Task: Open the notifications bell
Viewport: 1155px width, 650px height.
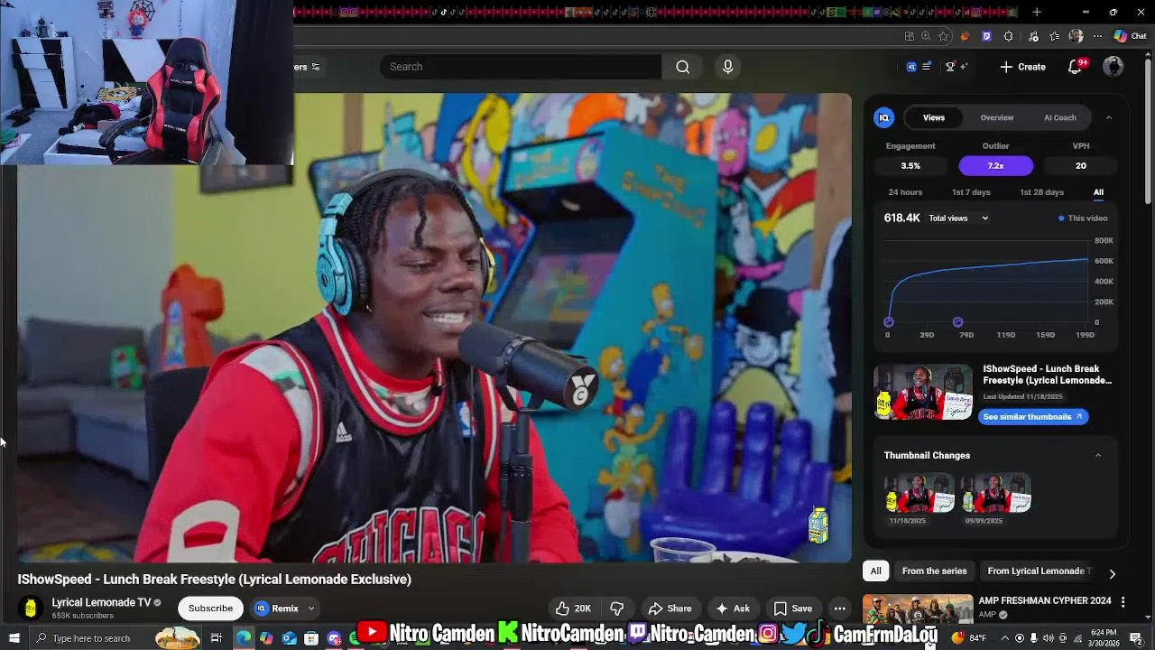Action: [x=1075, y=67]
